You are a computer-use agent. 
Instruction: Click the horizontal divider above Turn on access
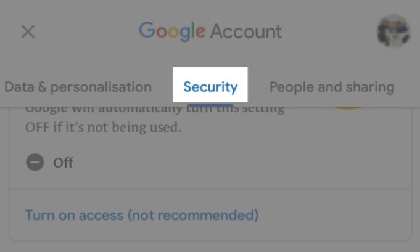coord(210,189)
